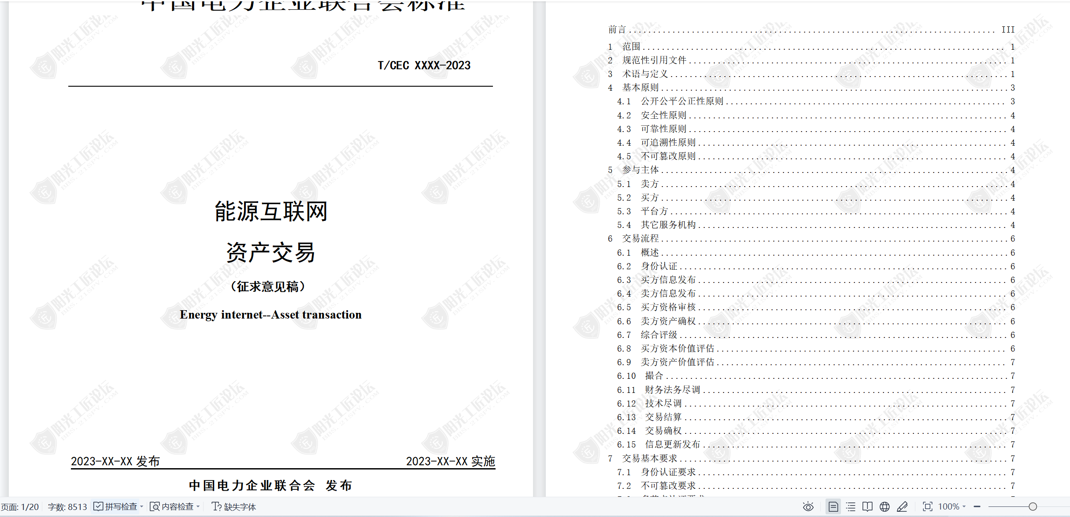Click 6.13 交易结算 entry
The image size is (1070, 517).
(816, 417)
